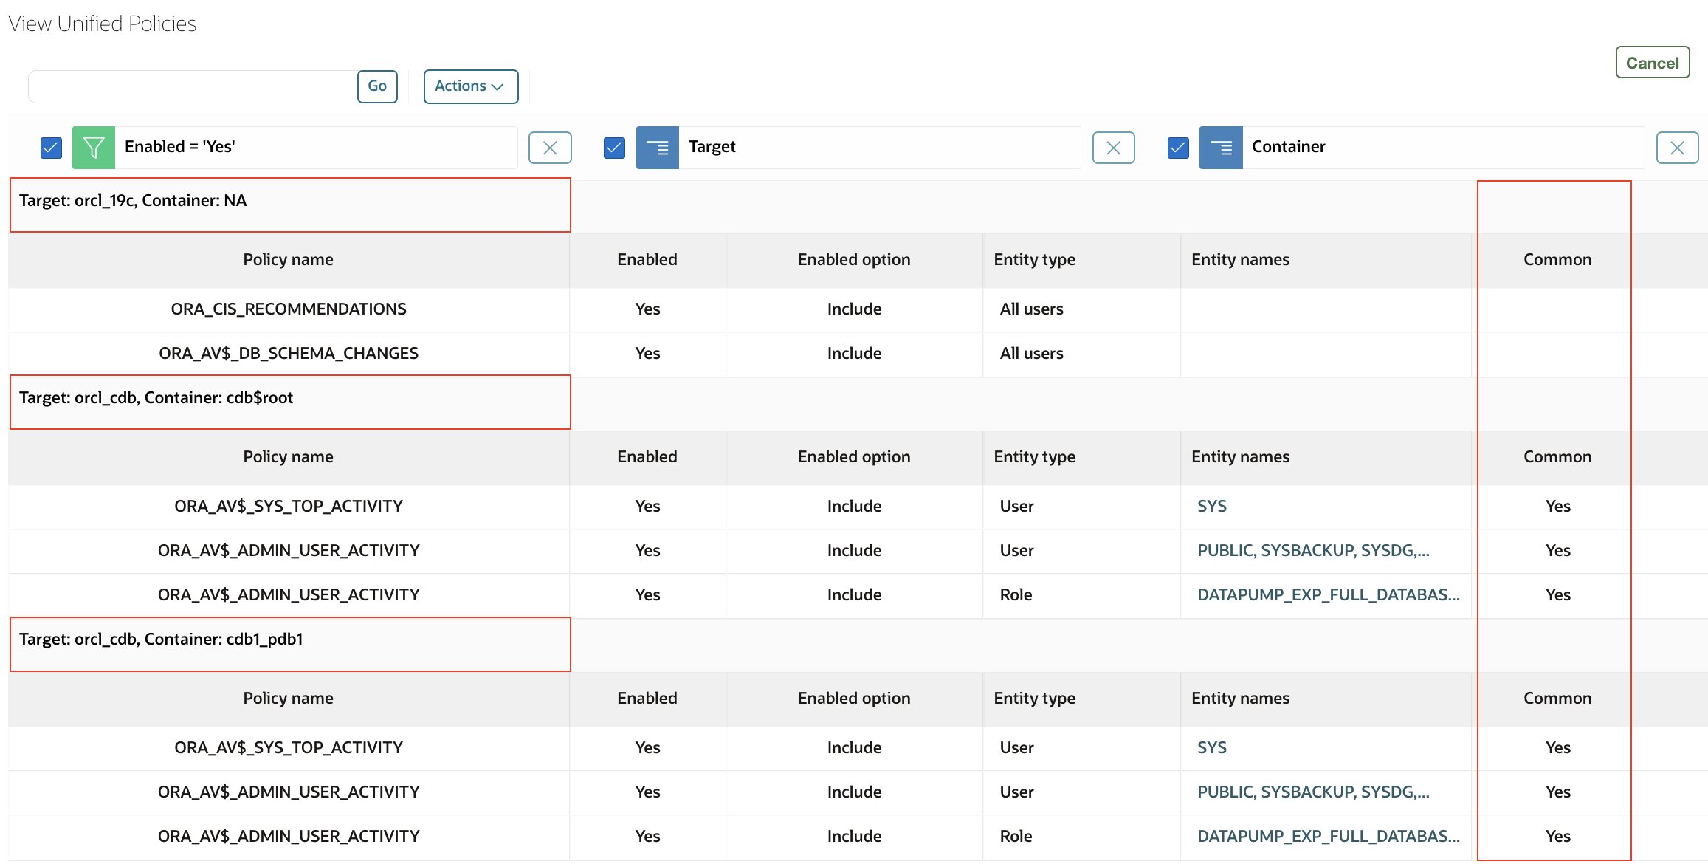Uncheck the Enabled = 'Yes' filter checkbox
Viewport: 1708px width, 864px height.
(50, 147)
